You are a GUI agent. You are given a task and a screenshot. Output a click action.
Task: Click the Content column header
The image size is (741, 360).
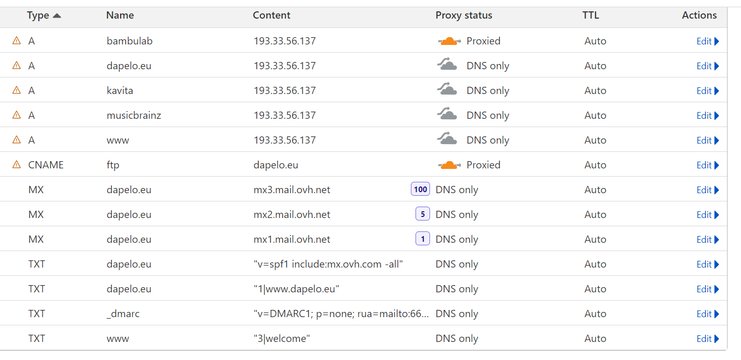pos(272,15)
